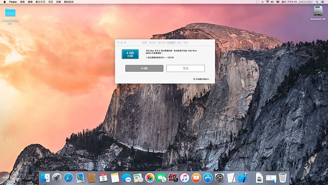Click the Bluetooth icon in menu bar
Image resolution: width=328 pixels, height=185 pixels.
[262, 2]
